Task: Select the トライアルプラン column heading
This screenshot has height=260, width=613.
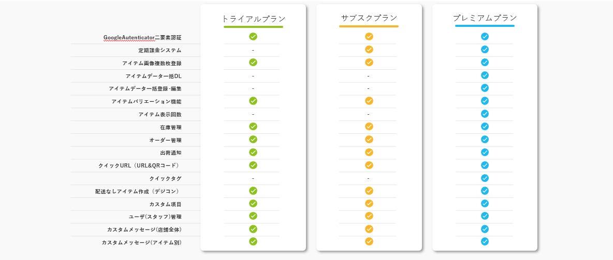Action: pyautogui.click(x=253, y=19)
